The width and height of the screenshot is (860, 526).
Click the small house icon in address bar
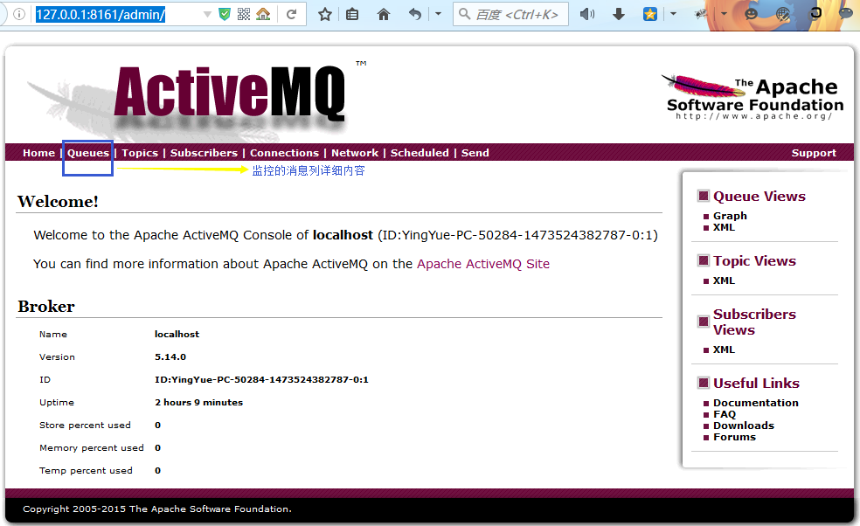click(264, 14)
